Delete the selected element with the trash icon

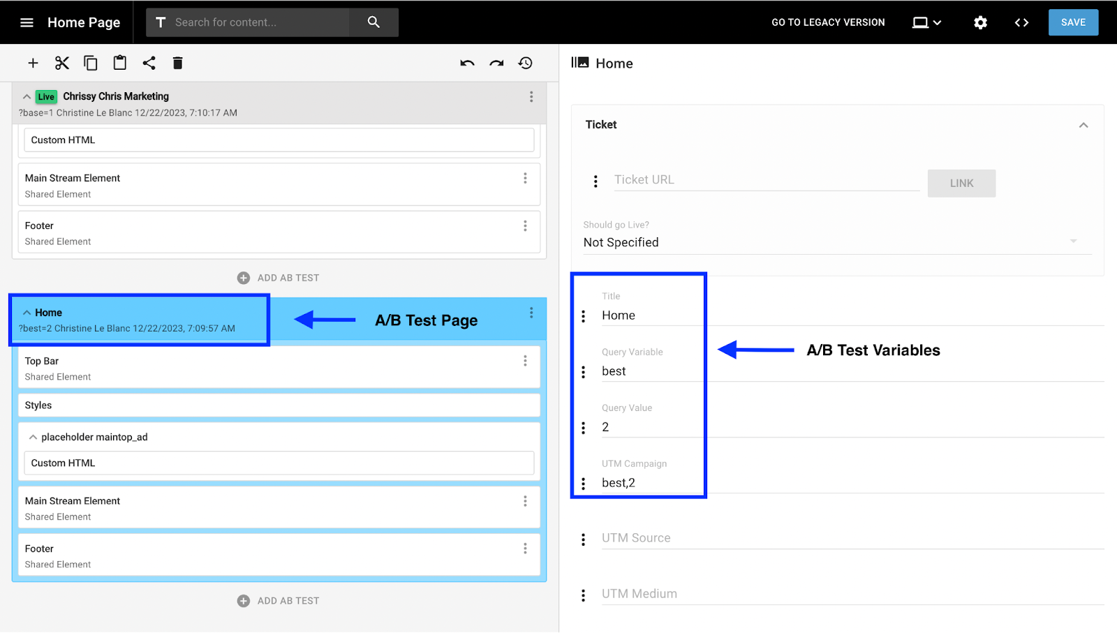pyautogui.click(x=177, y=62)
